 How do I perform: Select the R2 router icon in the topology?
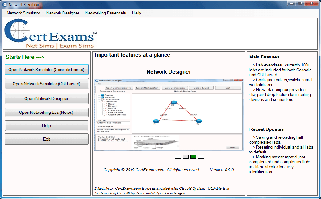click(x=199, y=121)
